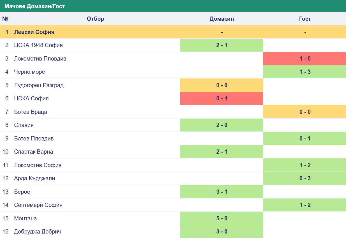Select the highlighted Левски София row
This screenshot has height=238, width=346.
(173, 32)
